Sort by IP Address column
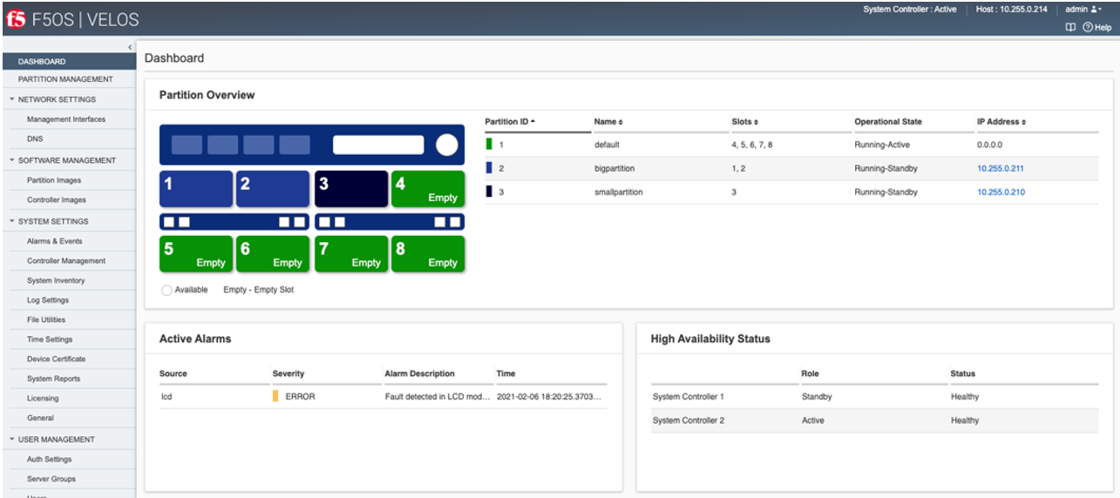 coord(1001,122)
